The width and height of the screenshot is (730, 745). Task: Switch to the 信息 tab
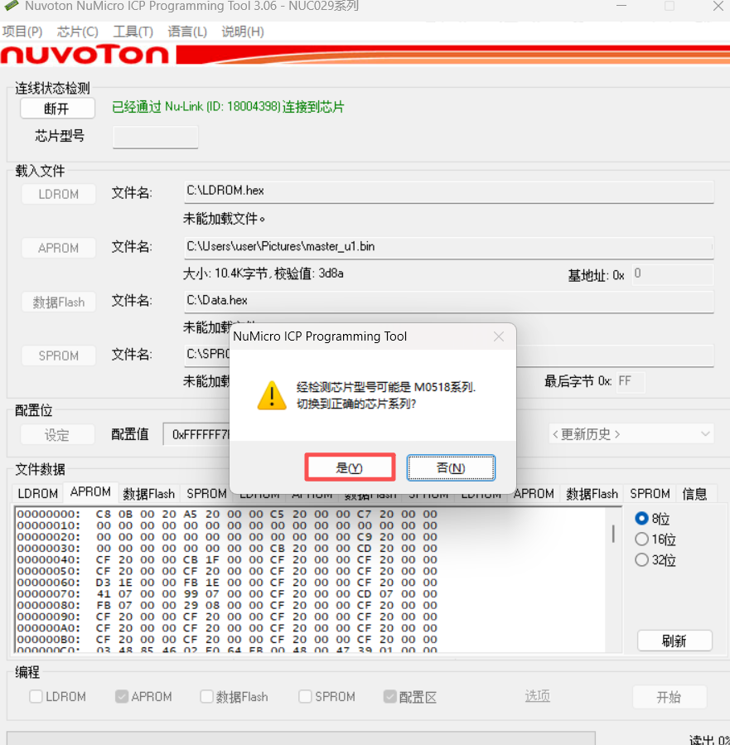pos(694,494)
